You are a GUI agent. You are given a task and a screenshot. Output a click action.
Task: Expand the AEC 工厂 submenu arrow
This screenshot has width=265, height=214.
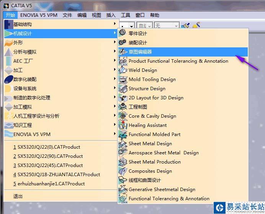coord(115,60)
